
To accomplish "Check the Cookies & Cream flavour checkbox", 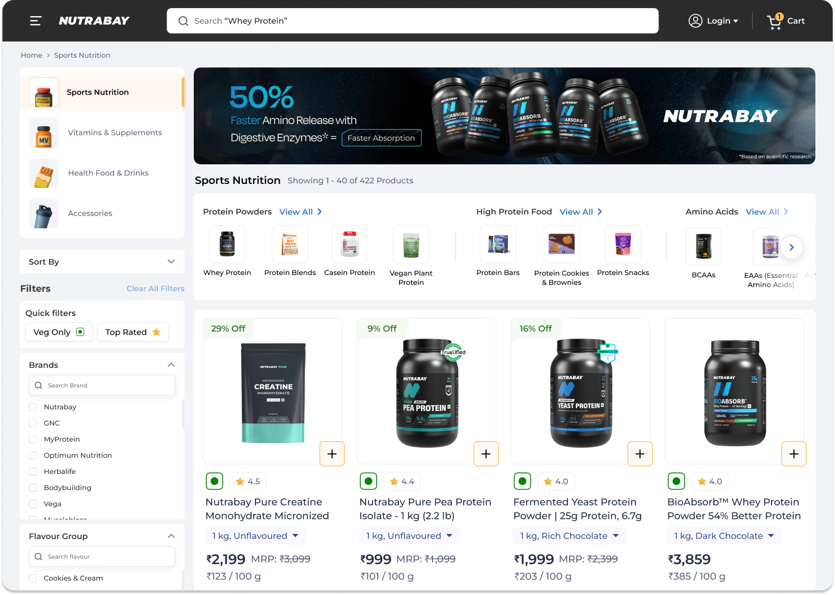I will pyautogui.click(x=33, y=578).
